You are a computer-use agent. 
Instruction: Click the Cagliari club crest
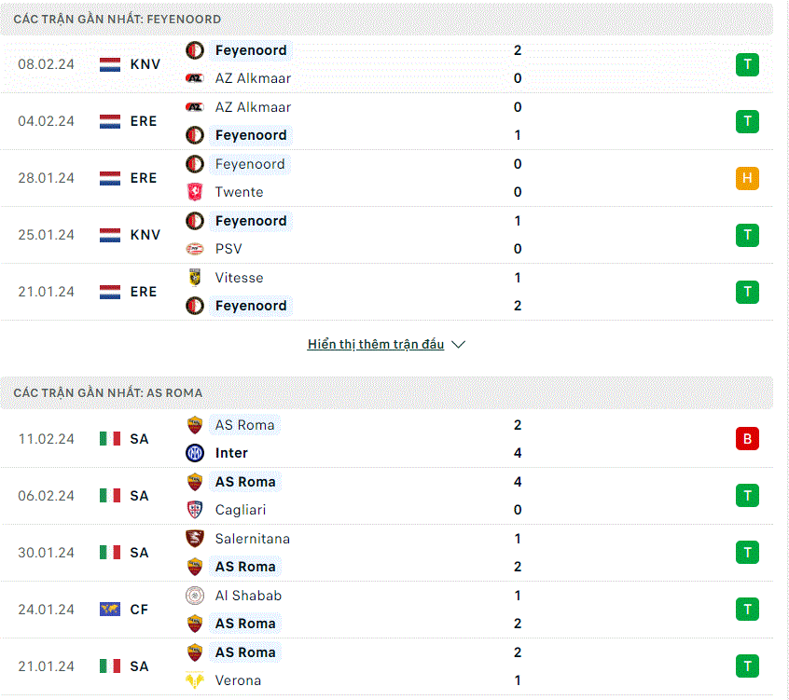[x=195, y=510]
